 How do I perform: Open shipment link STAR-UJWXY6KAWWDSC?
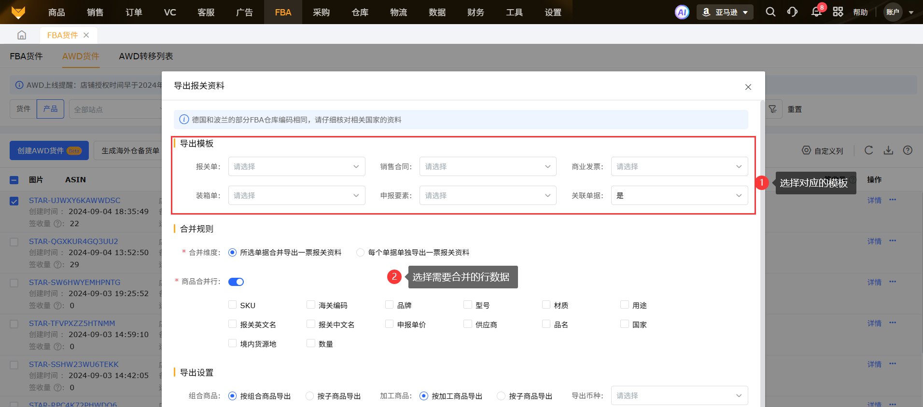coord(75,200)
